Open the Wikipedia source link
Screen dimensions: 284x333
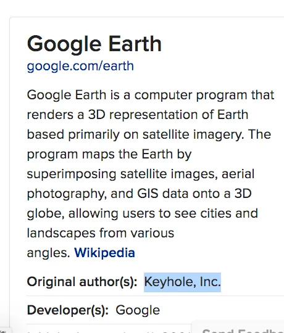coord(104,253)
